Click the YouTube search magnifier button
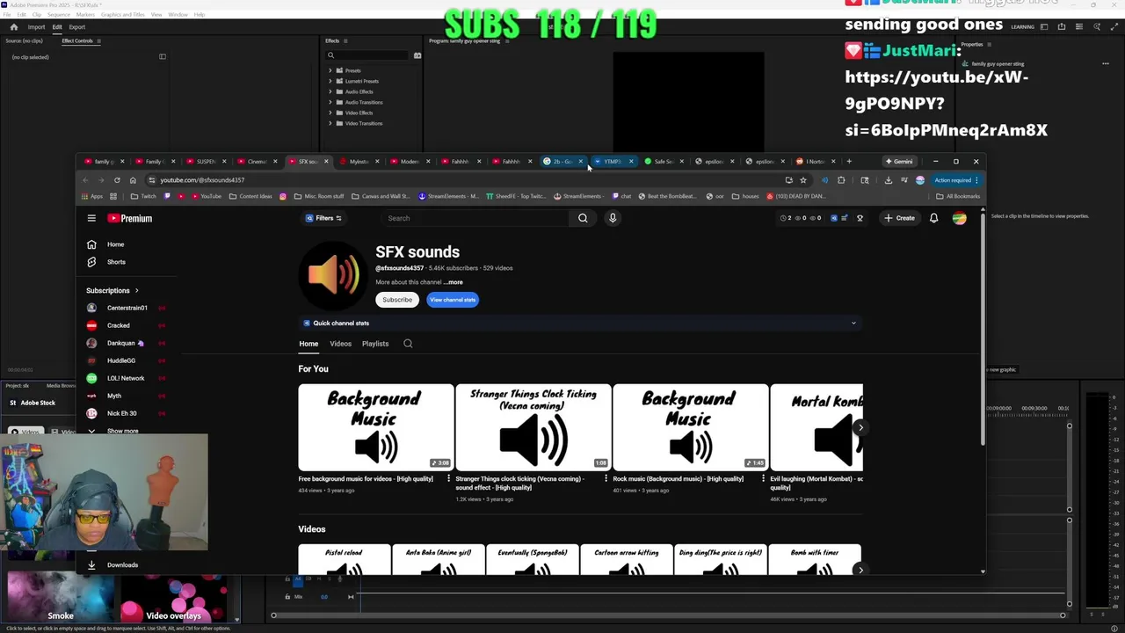1125x633 pixels. (583, 218)
